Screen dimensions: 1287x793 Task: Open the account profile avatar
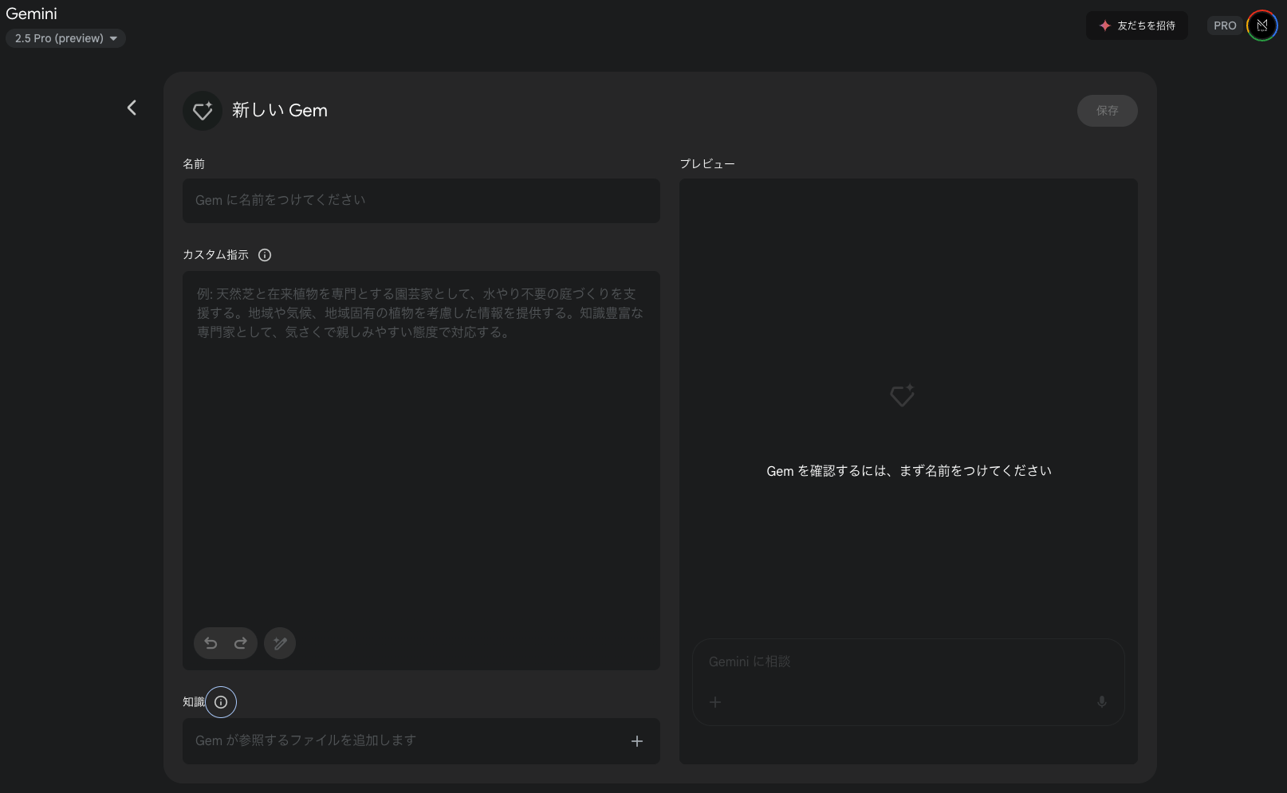[x=1262, y=26]
